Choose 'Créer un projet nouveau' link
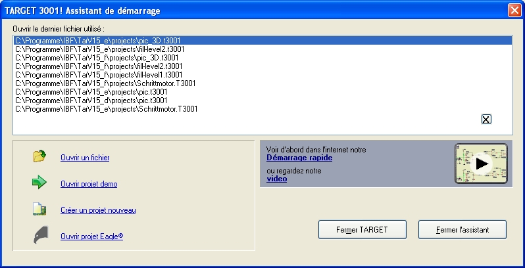525x268 pixels. (x=98, y=210)
